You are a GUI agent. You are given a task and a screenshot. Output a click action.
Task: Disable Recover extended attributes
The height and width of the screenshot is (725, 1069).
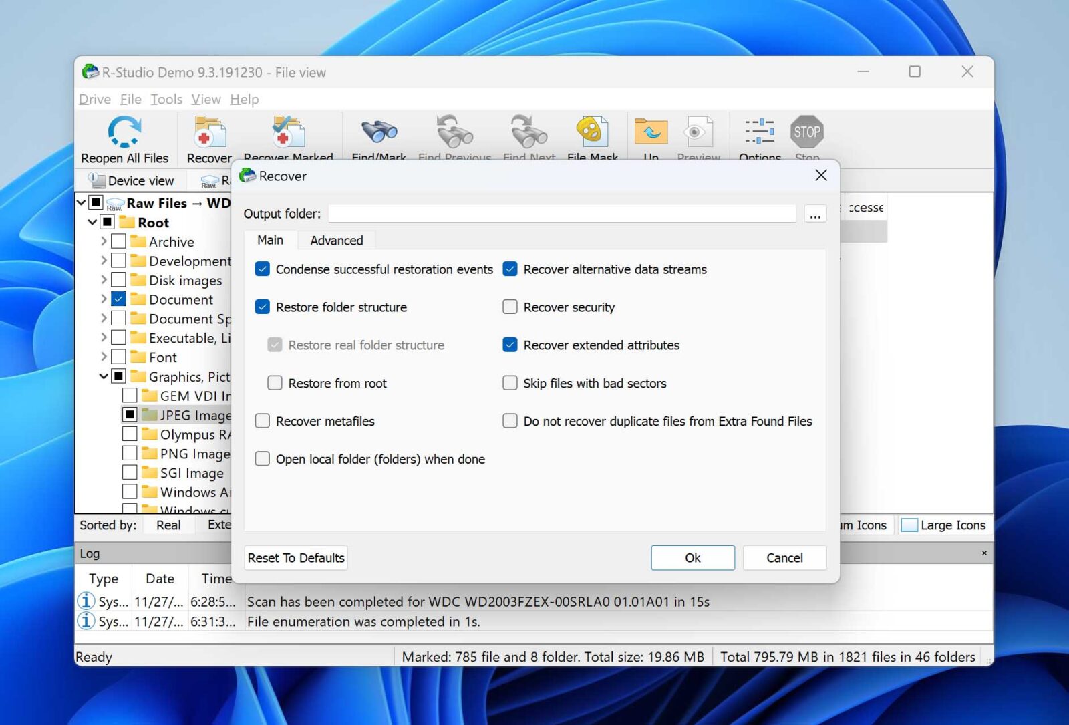click(x=510, y=345)
